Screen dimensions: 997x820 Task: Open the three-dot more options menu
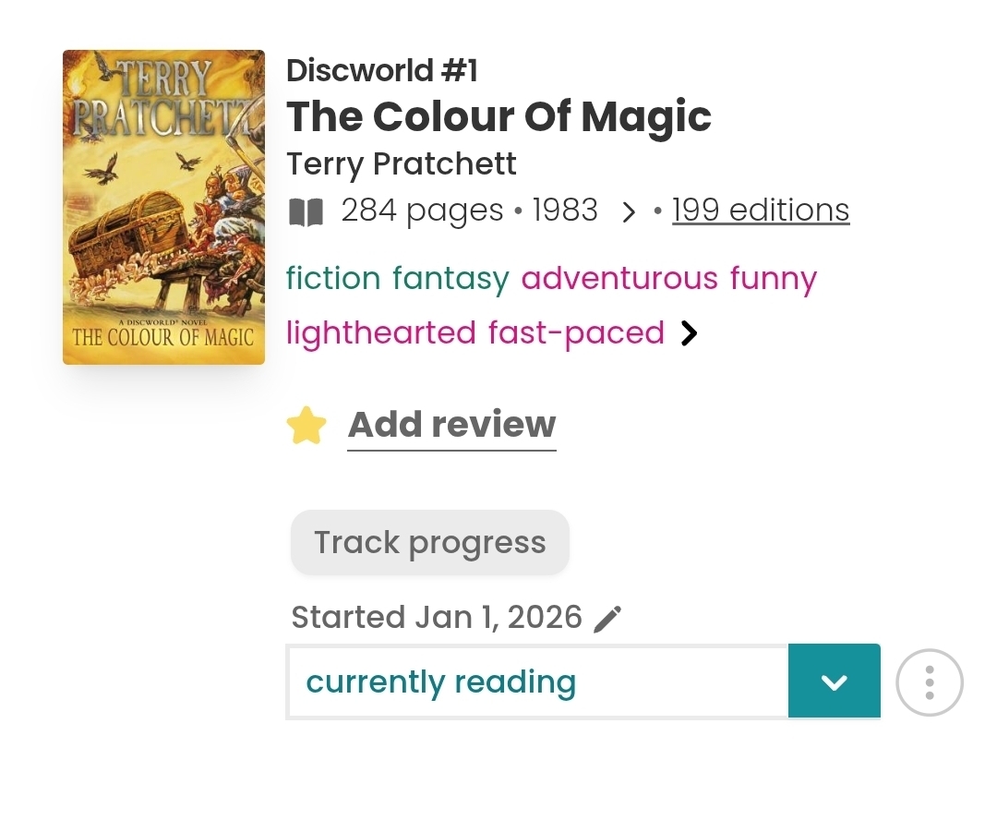click(x=929, y=682)
